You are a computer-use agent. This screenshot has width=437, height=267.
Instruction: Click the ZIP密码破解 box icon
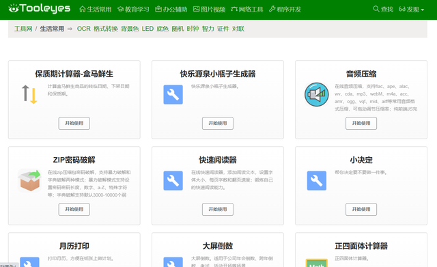pyautogui.click(x=29, y=180)
